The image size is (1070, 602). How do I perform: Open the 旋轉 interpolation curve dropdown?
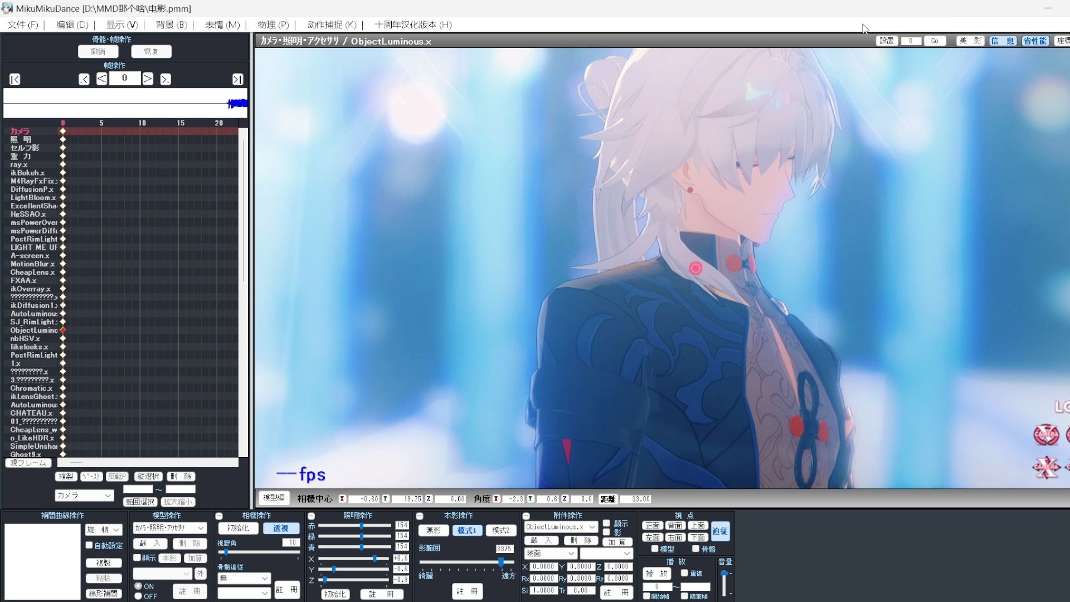[104, 530]
